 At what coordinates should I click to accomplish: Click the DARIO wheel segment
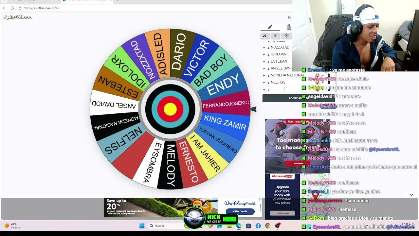[x=179, y=52]
